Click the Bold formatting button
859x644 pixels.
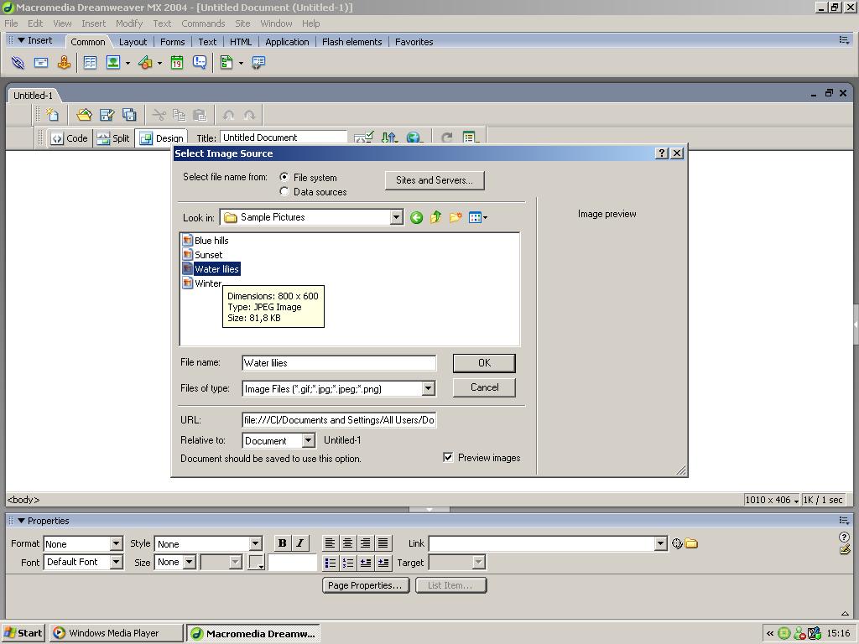pyautogui.click(x=282, y=543)
